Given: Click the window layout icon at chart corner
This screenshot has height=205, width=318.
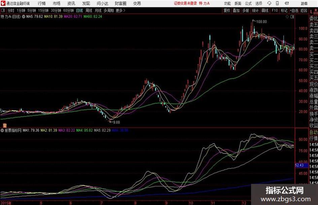Looking at the screenshot, I should (x=292, y=17).
